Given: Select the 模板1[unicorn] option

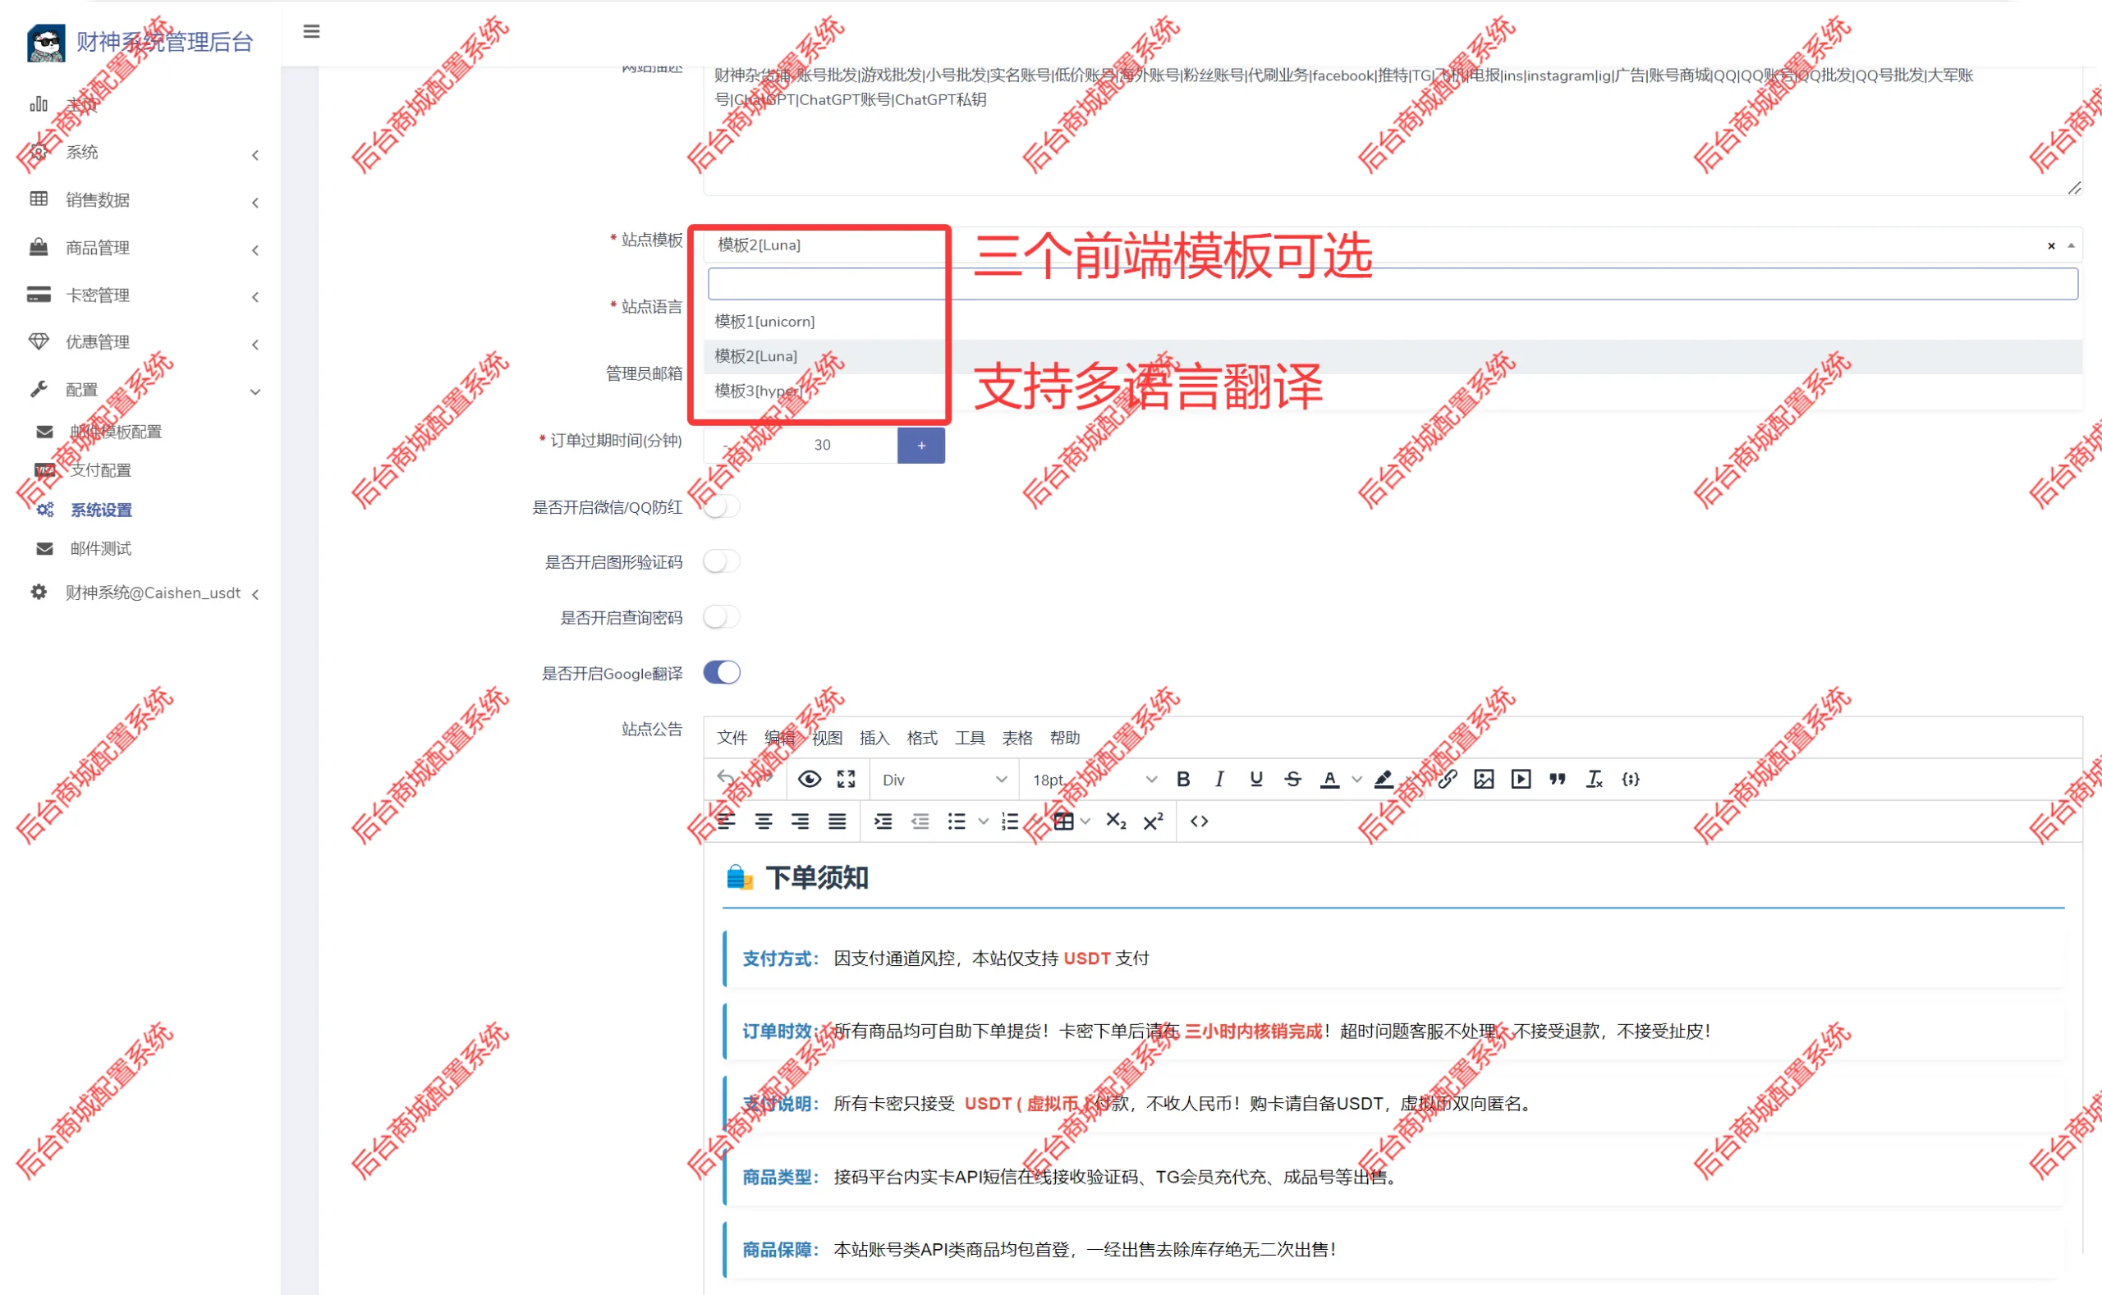Looking at the screenshot, I should [x=764, y=321].
